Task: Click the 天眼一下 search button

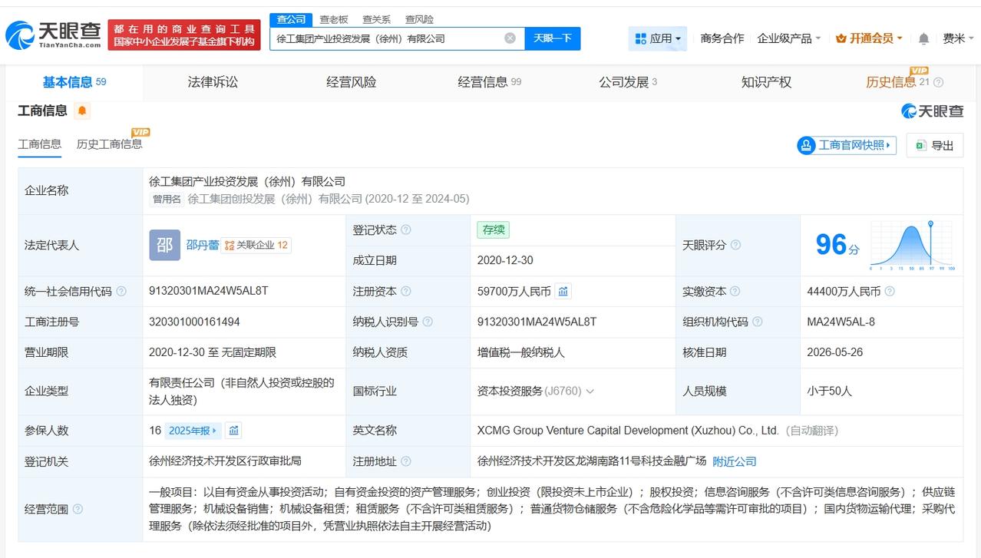Action: tap(553, 38)
